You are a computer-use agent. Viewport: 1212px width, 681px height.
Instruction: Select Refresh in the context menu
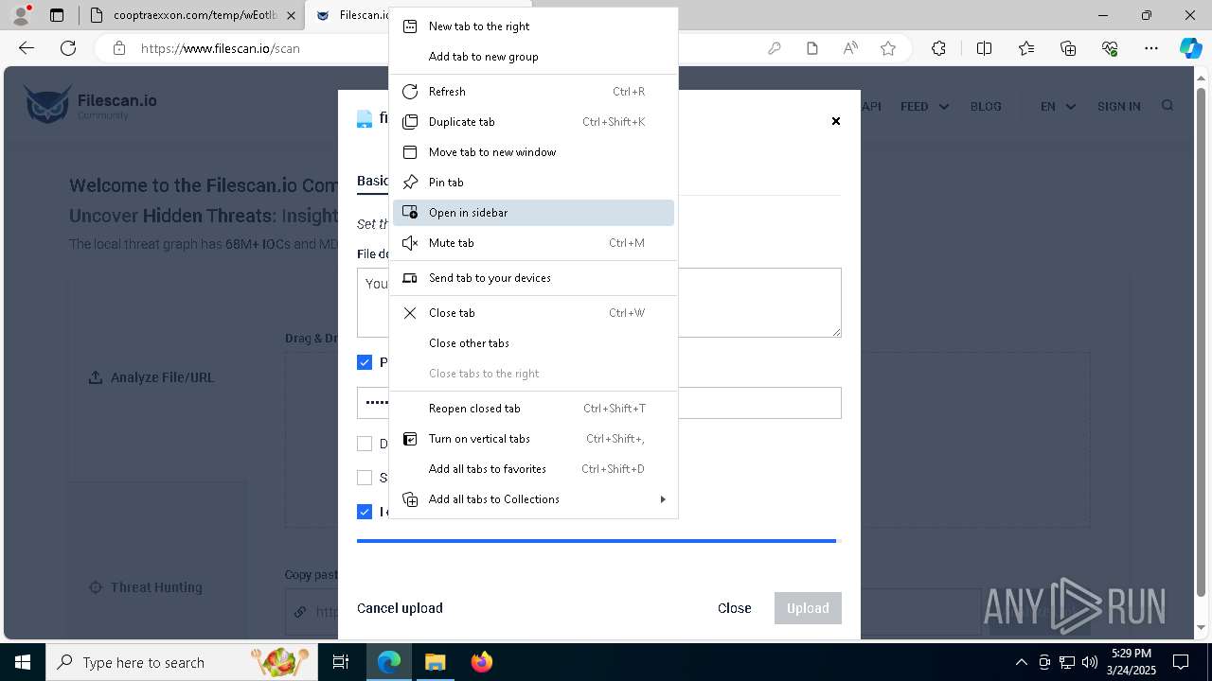[534, 92]
